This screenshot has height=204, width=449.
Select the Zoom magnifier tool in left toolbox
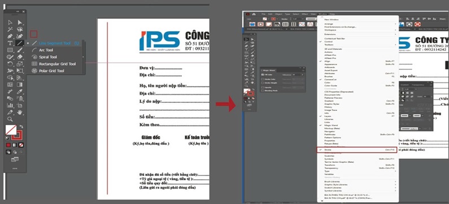[x=10, y=119]
